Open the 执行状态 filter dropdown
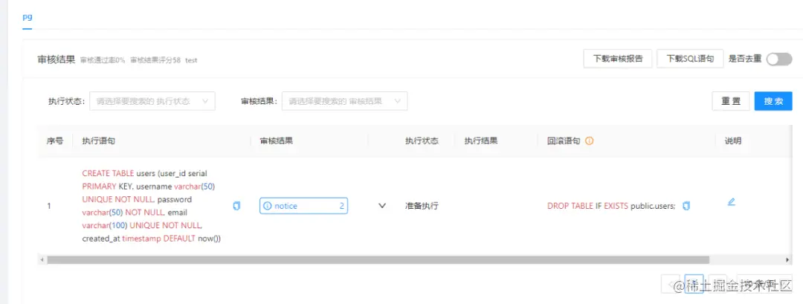Image resolution: width=803 pixels, height=304 pixels. [x=152, y=101]
